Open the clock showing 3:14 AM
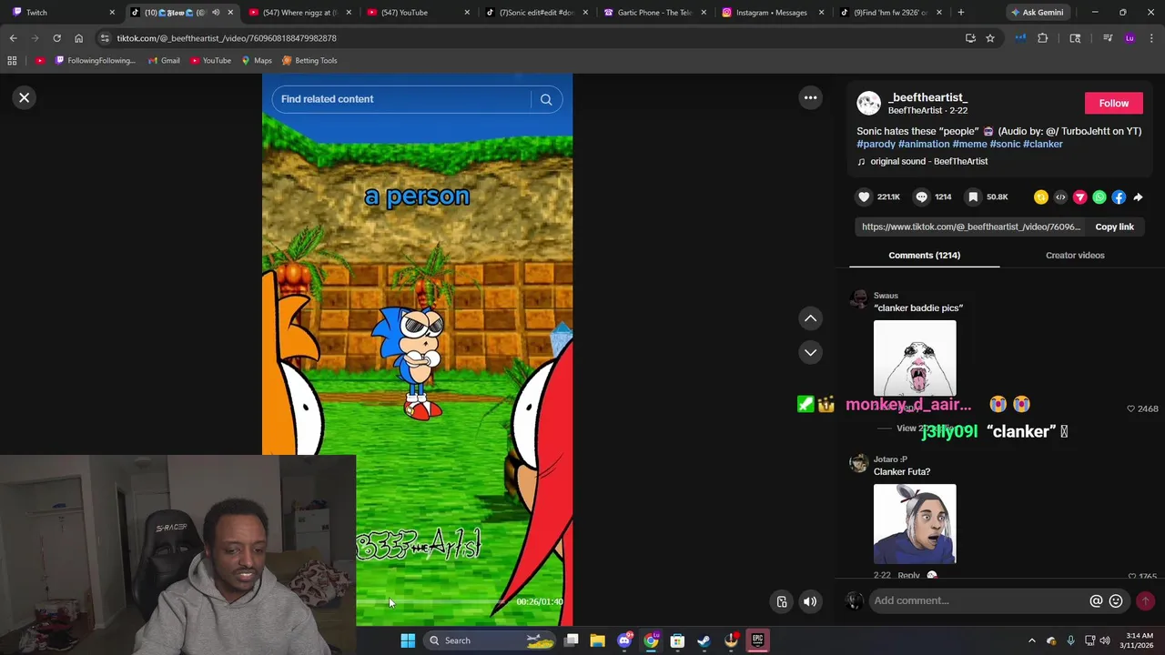The height and width of the screenshot is (655, 1165). (x=1139, y=640)
